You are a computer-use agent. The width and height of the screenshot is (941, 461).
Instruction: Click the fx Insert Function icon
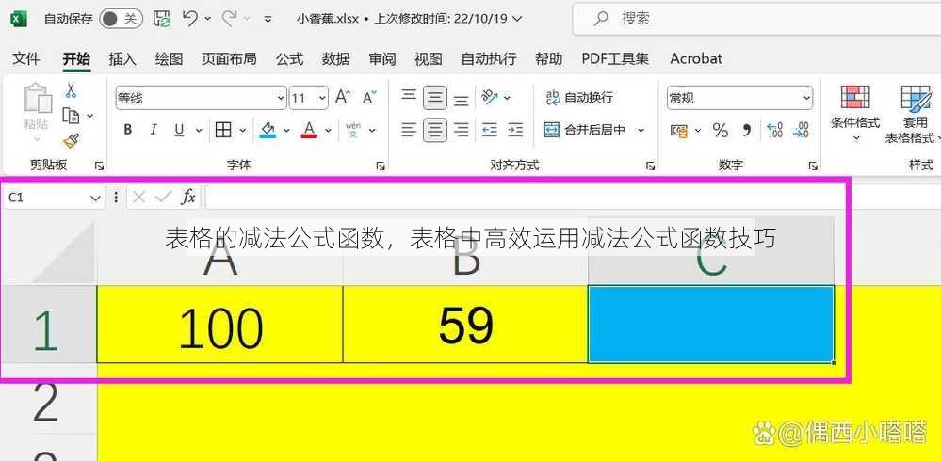188,197
